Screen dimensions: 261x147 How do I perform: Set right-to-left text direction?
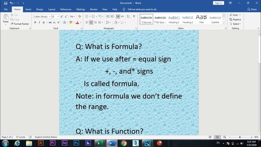pyautogui.click(x=122, y=16)
